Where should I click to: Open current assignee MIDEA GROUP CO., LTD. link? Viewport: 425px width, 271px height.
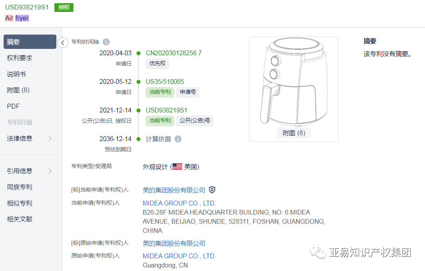[179, 203]
